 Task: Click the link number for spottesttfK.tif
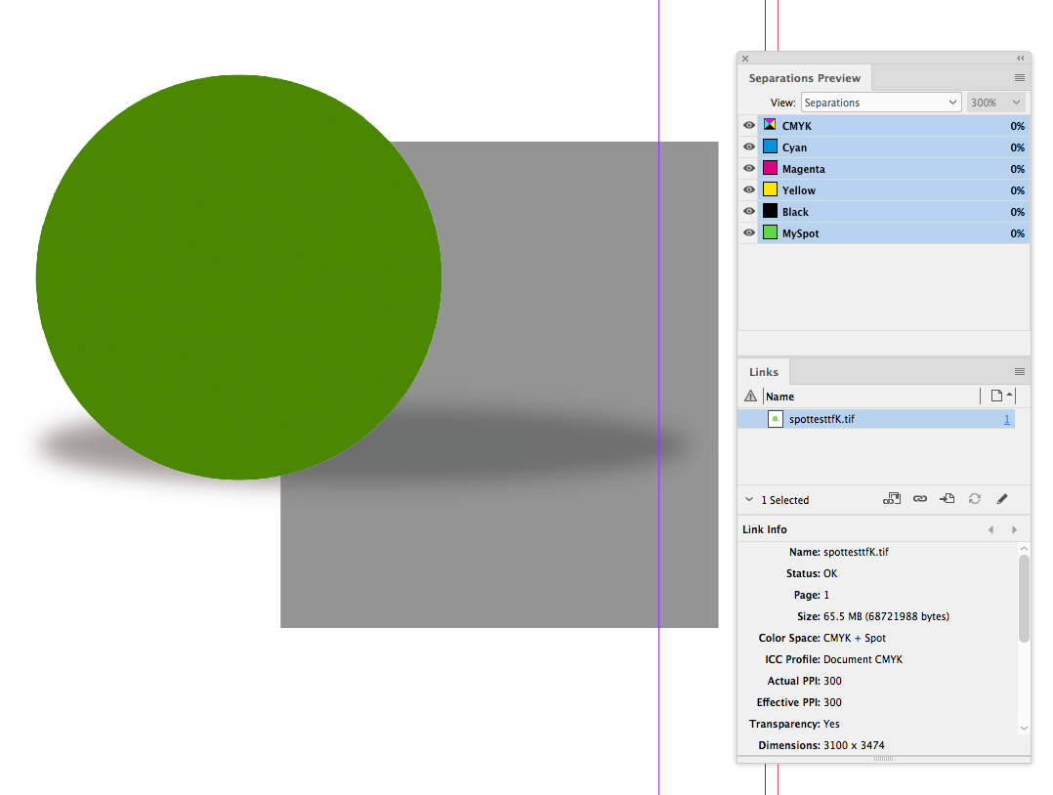click(x=1007, y=418)
